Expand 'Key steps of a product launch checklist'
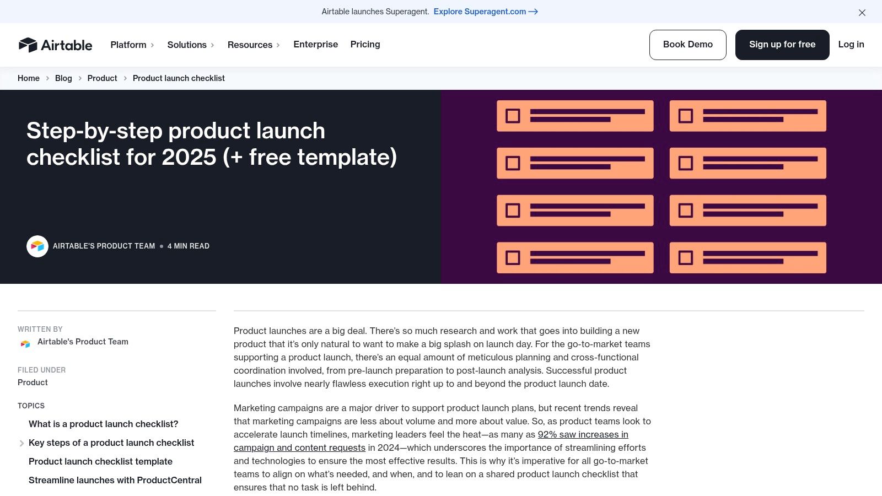 click(x=22, y=443)
